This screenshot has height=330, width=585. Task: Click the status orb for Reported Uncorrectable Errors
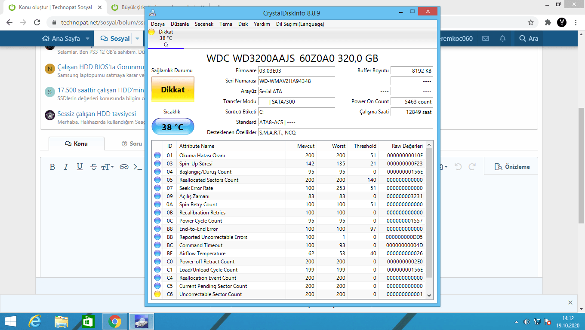pos(157,237)
